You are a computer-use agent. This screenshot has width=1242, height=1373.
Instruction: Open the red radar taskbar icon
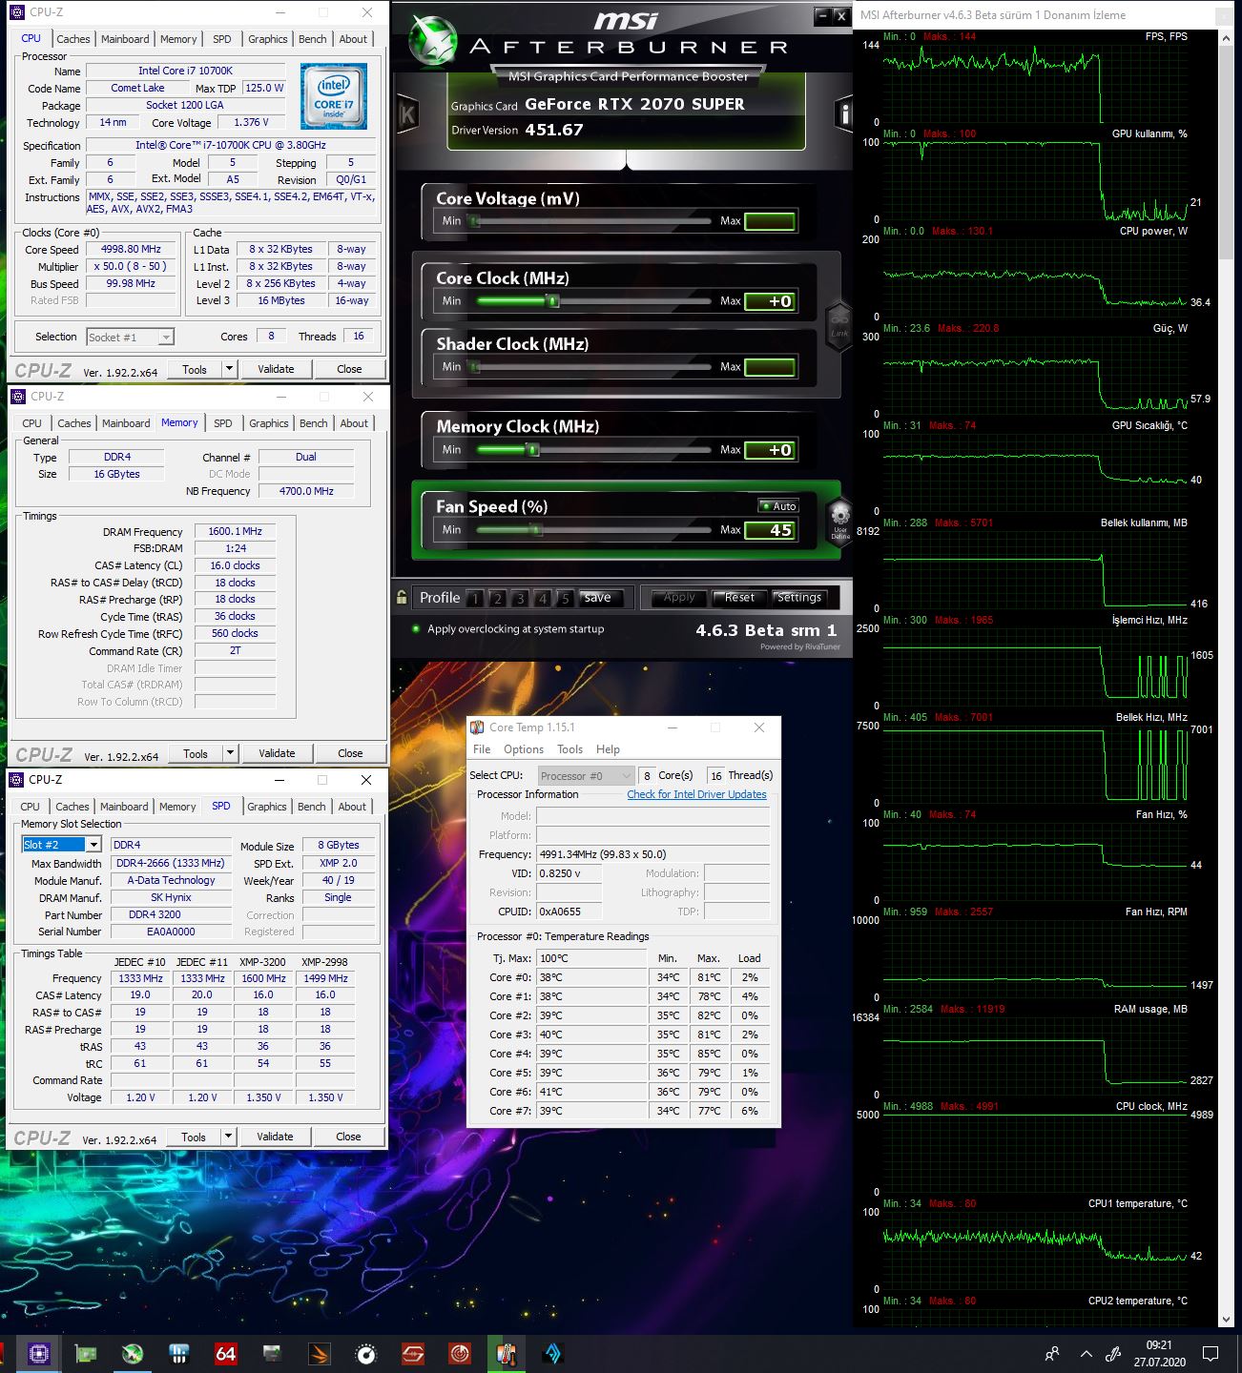click(x=460, y=1353)
